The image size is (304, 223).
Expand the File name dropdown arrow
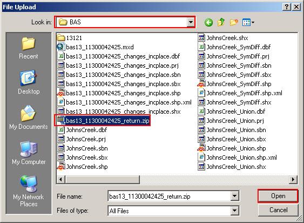tap(234, 196)
